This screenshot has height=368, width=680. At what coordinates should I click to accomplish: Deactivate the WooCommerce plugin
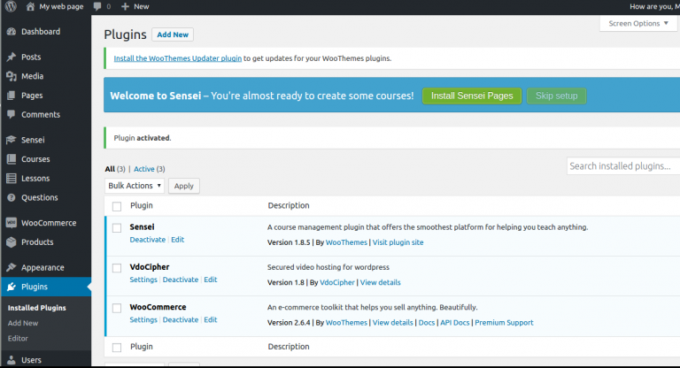coord(181,320)
